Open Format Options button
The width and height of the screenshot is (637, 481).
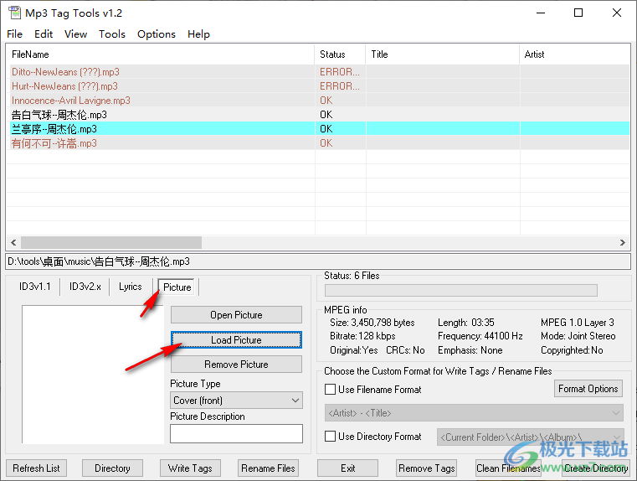pyautogui.click(x=588, y=389)
